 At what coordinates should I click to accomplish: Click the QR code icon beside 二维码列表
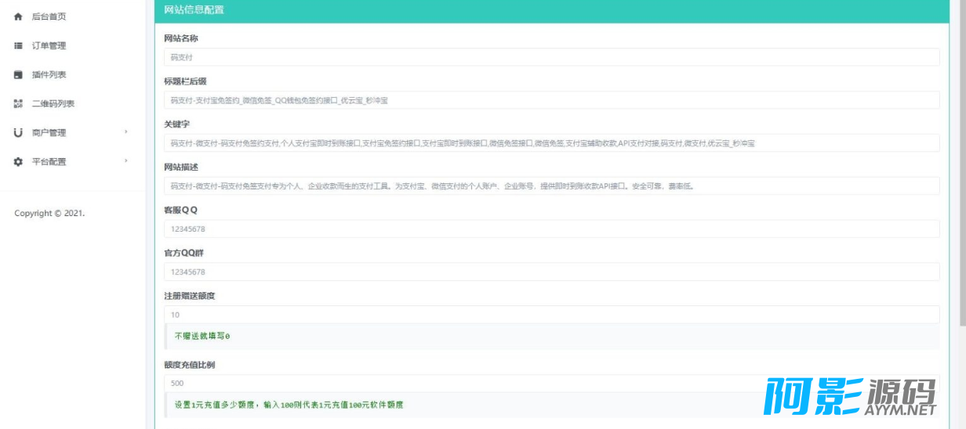point(18,103)
